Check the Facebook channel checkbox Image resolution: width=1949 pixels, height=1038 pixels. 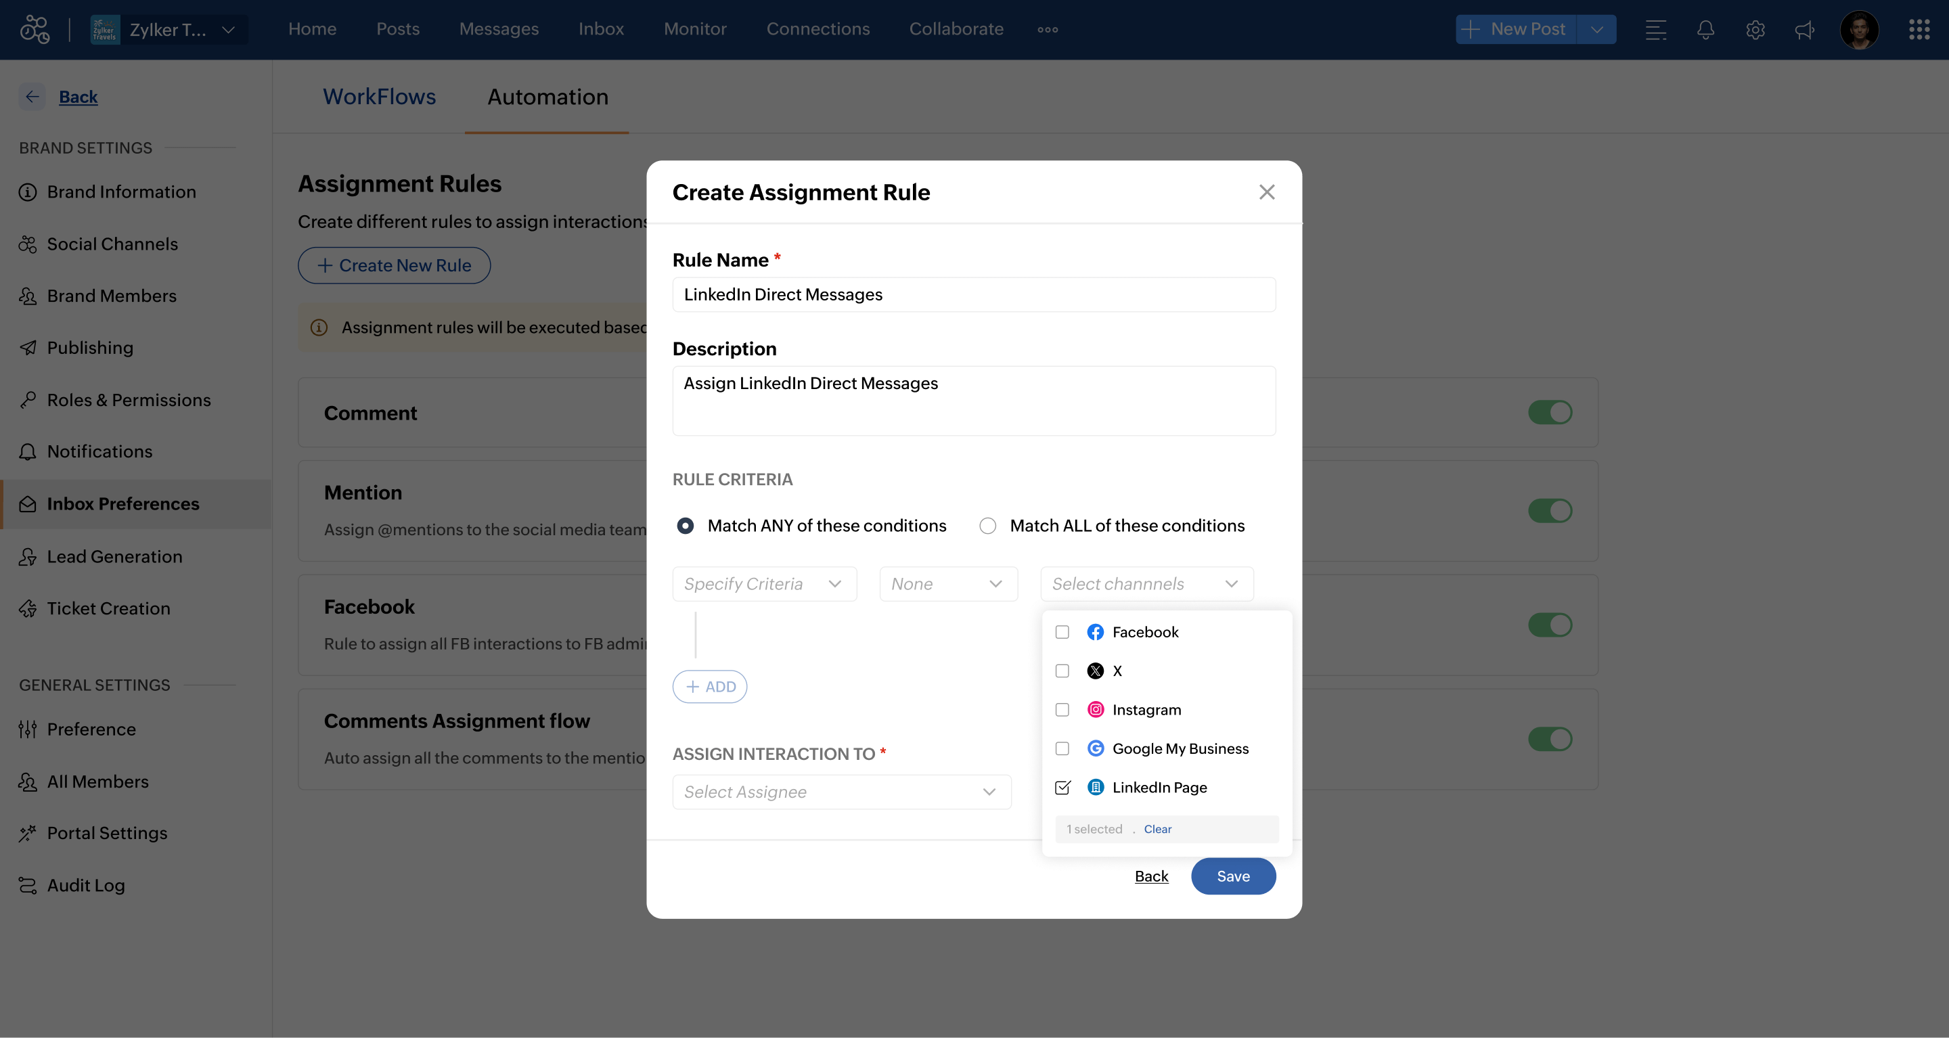point(1062,632)
